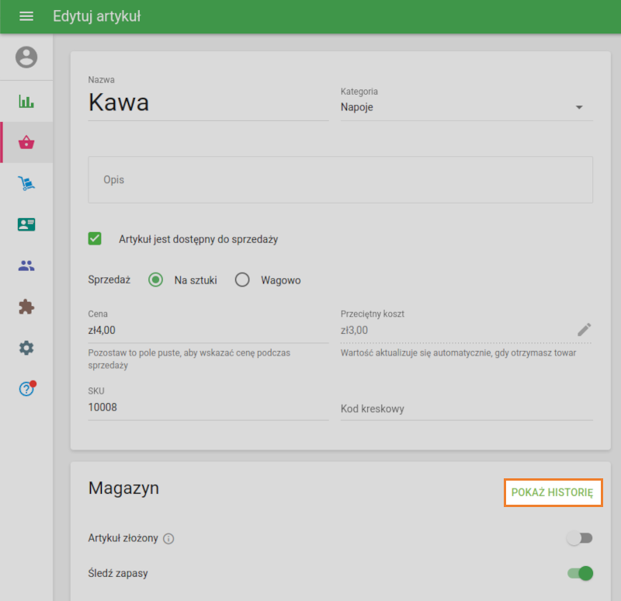The height and width of the screenshot is (601, 621).
Task: Open the inventory hand truck icon
Action: [x=26, y=183]
